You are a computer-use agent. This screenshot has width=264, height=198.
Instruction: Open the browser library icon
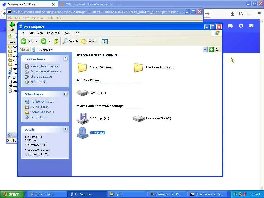(x=241, y=14)
